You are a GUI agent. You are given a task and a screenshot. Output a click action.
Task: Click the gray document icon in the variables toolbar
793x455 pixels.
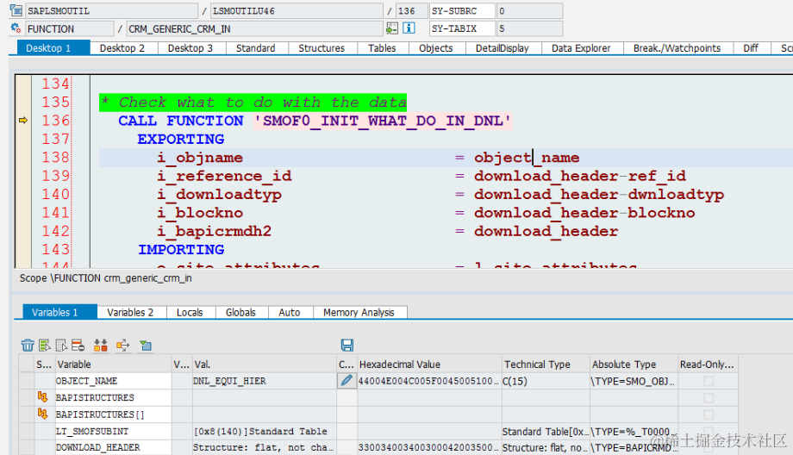(x=61, y=346)
